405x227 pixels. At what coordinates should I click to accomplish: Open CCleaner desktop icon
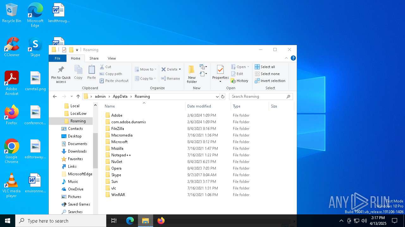[12, 47]
